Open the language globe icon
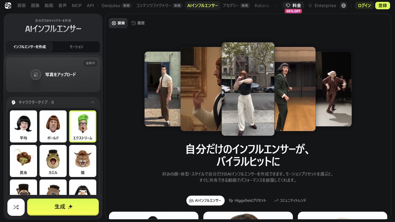This screenshot has width=395, height=222. tap(343, 6)
